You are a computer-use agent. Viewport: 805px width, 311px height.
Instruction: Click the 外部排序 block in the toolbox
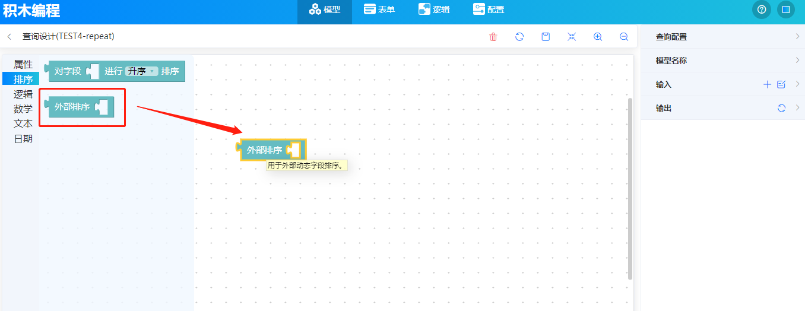click(x=80, y=107)
